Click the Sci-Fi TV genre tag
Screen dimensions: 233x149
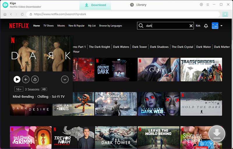(x=58, y=96)
